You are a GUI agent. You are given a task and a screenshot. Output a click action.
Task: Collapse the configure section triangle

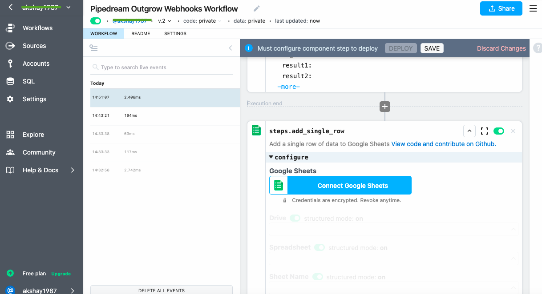(271, 157)
